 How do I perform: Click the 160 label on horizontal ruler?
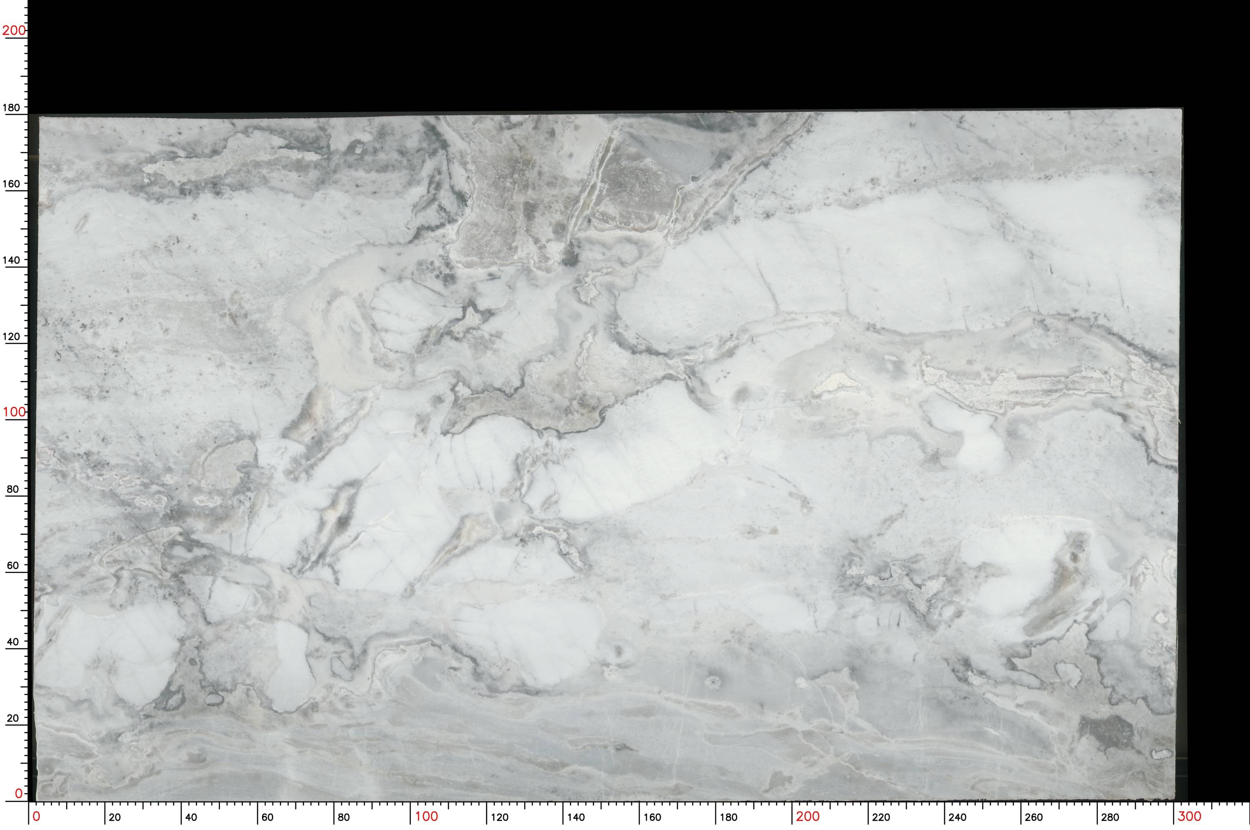652,817
